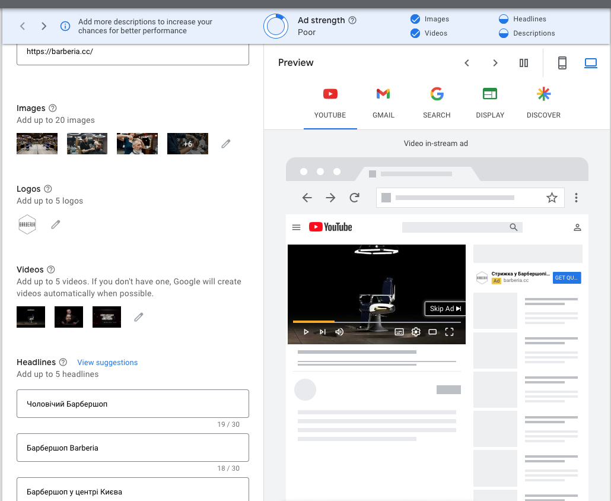Image resolution: width=611 pixels, height=501 pixels.
Task: Go to next recommendation tip
Action: (x=44, y=26)
